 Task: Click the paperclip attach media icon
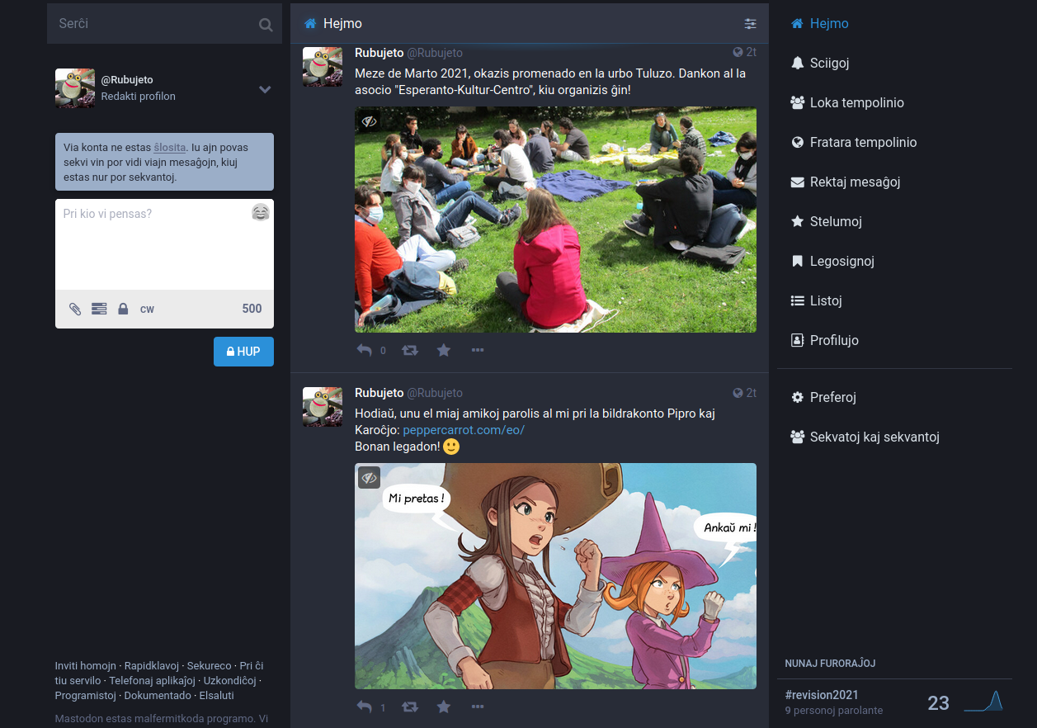tap(75, 309)
